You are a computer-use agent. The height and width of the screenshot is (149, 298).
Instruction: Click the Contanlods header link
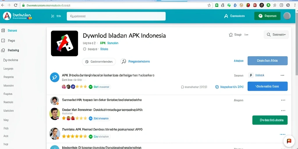point(237,16)
